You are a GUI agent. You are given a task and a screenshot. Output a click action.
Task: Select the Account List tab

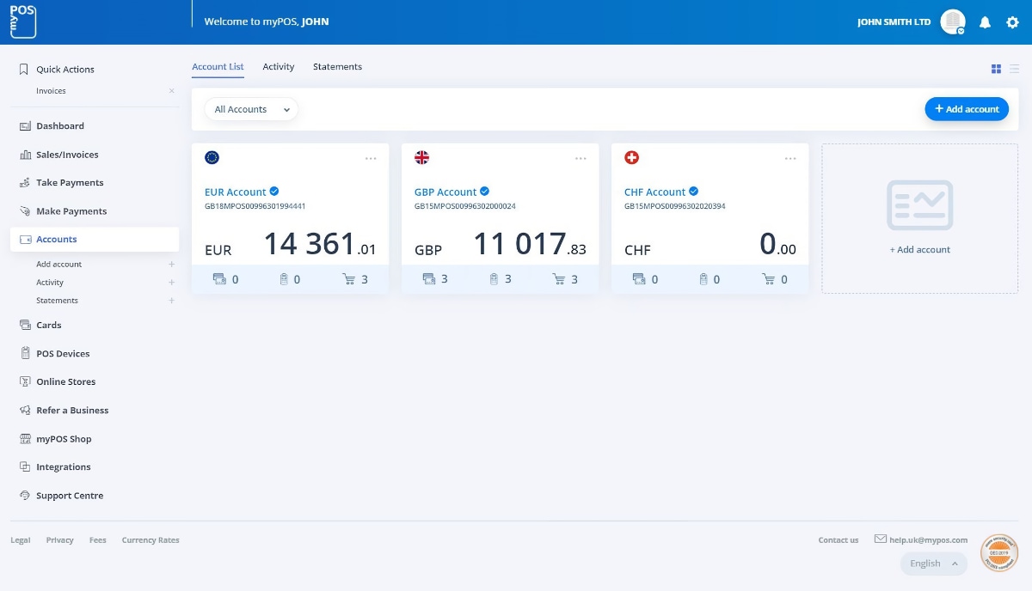[218, 67]
